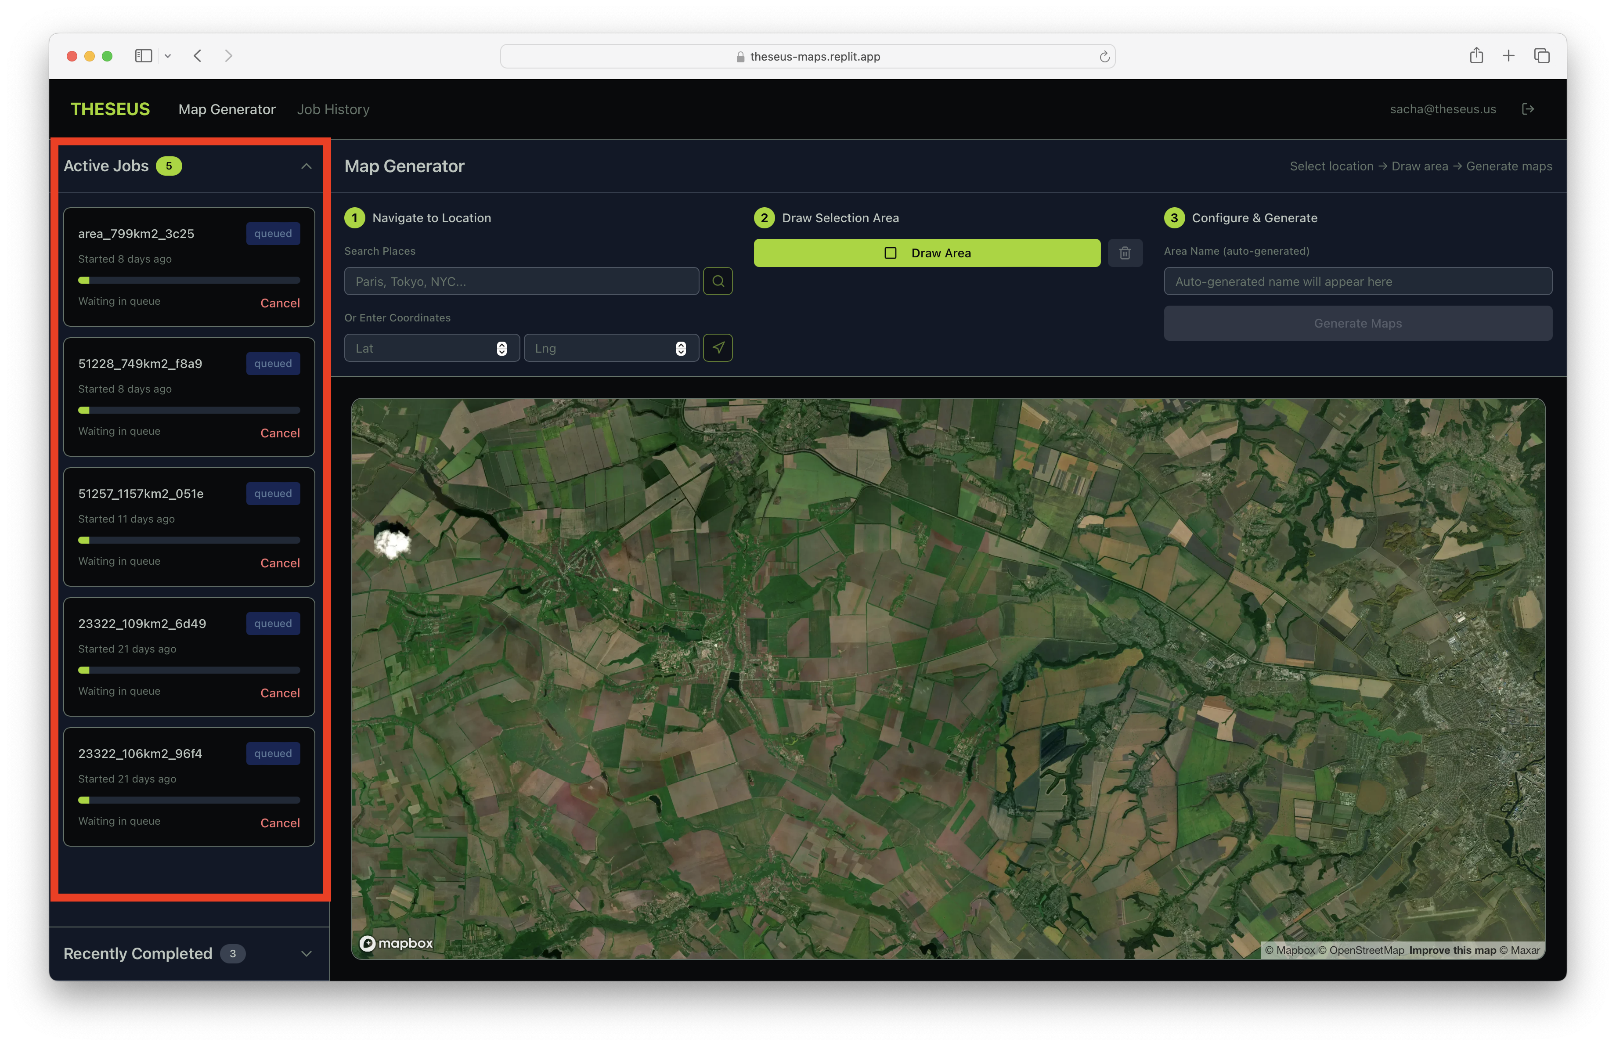The width and height of the screenshot is (1616, 1046).
Task: Click the trash icon next to Draw Area
Action: click(1125, 252)
